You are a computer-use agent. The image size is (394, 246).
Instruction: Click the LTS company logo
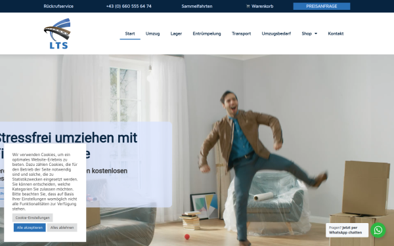click(57, 33)
